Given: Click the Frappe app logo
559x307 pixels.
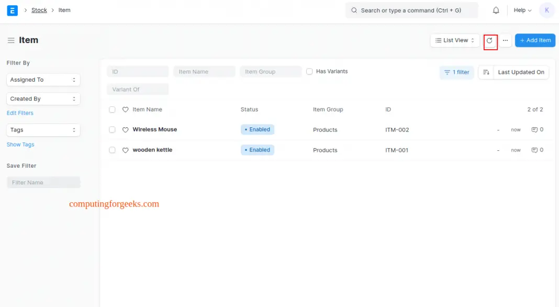Looking at the screenshot, I should click(x=12, y=10).
